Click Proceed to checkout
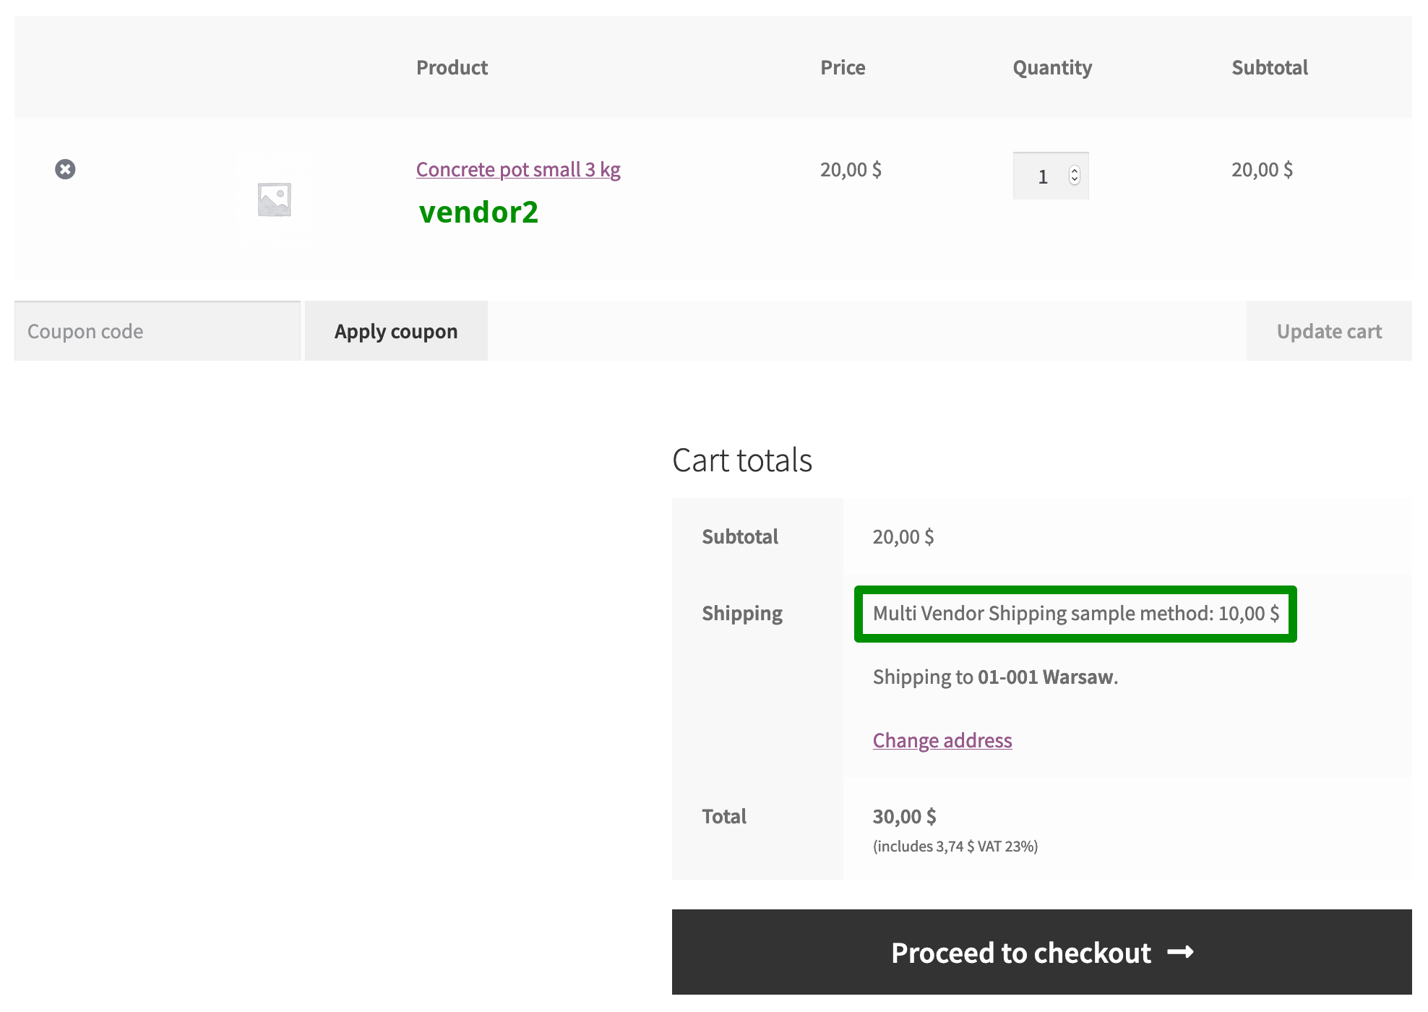The height and width of the screenshot is (1012, 1428). click(x=1020, y=953)
